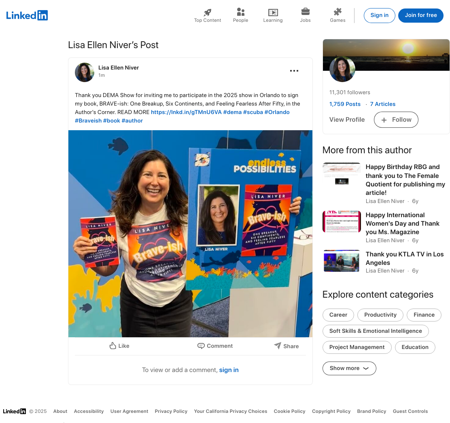Share the post via paper plane
Image resolution: width=450 pixels, height=423 pixels.
287,346
